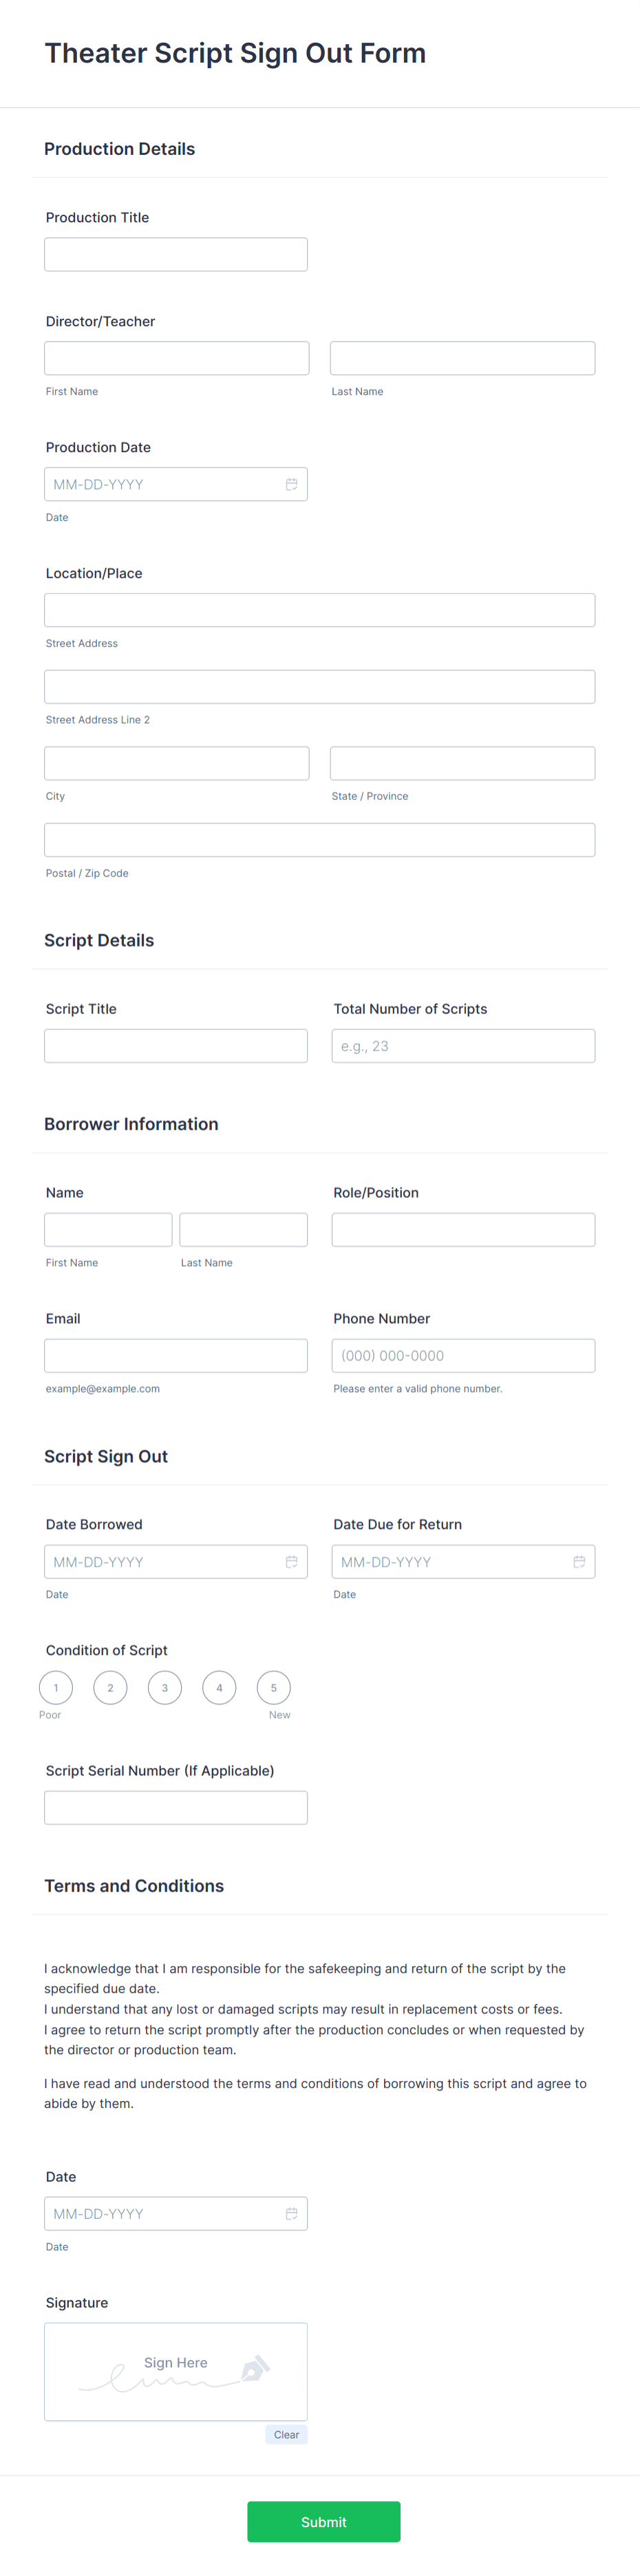Click the Phone Number field
The width and height of the screenshot is (640, 2576).
[x=463, y=1355]
